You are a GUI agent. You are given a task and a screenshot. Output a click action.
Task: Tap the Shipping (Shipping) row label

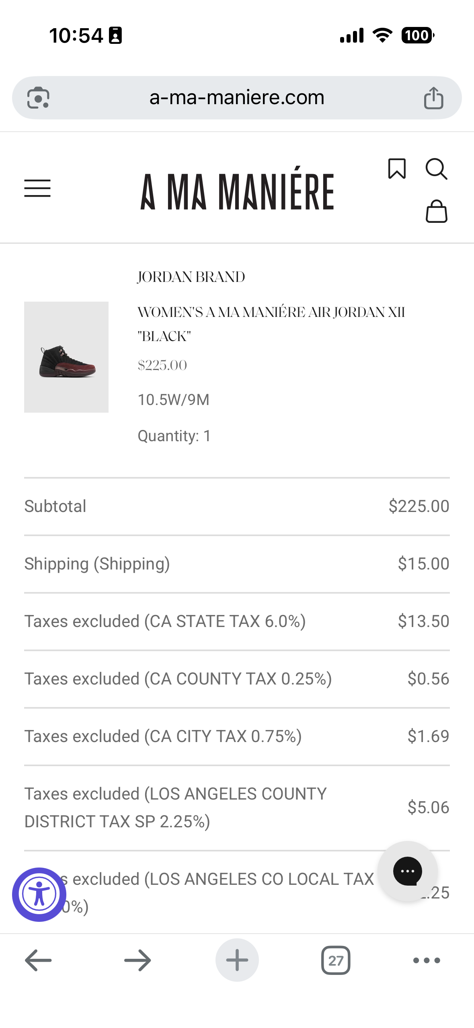97,563
